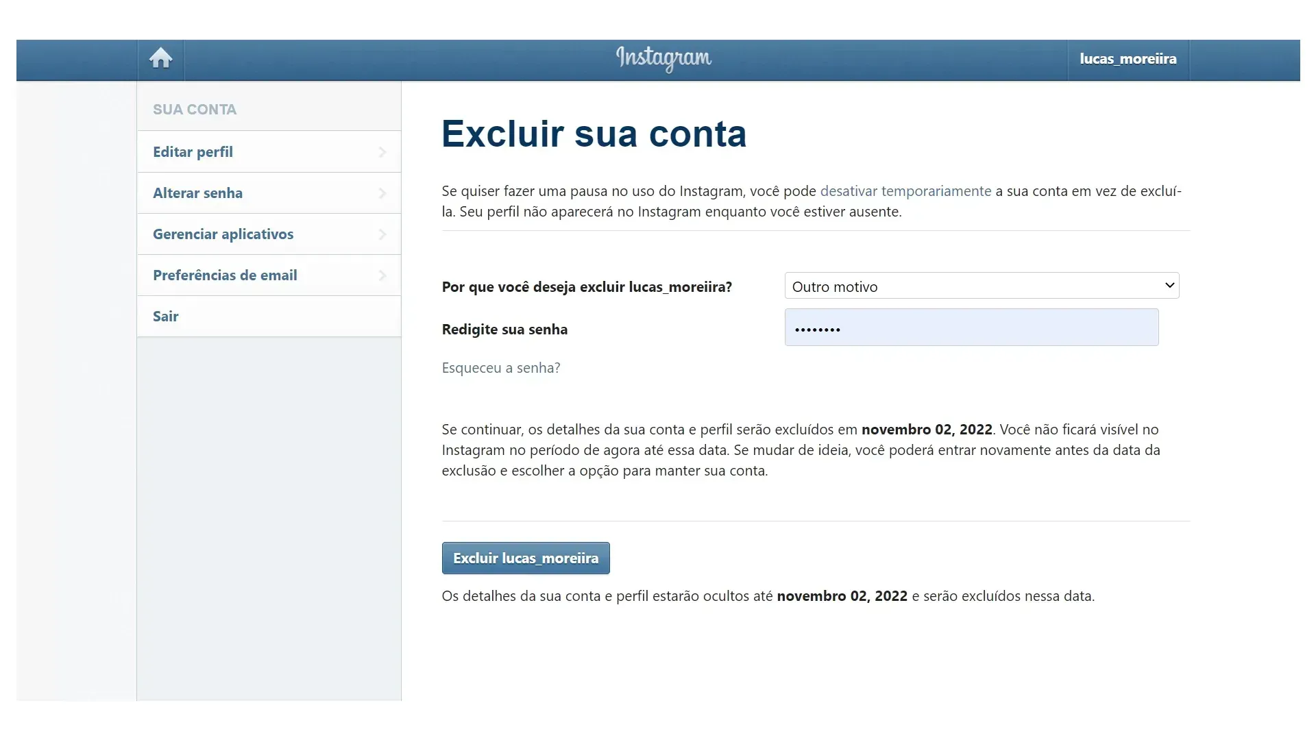This screenshot has height=740, width=1316.
Task: Click chevron arrow next to Editar perfil
Action: coord(382,151)
